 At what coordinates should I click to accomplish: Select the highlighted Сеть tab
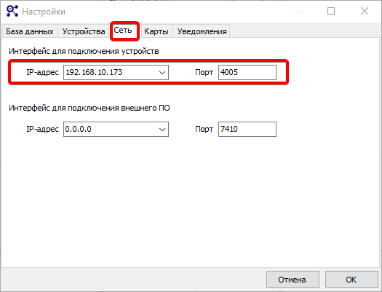pos(123,31)
